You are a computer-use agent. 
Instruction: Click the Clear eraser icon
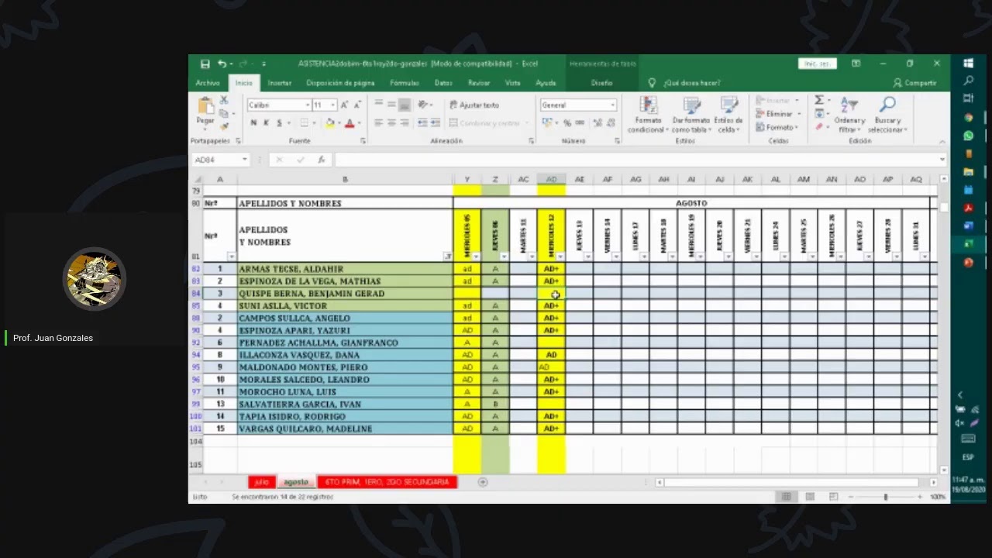818,127
